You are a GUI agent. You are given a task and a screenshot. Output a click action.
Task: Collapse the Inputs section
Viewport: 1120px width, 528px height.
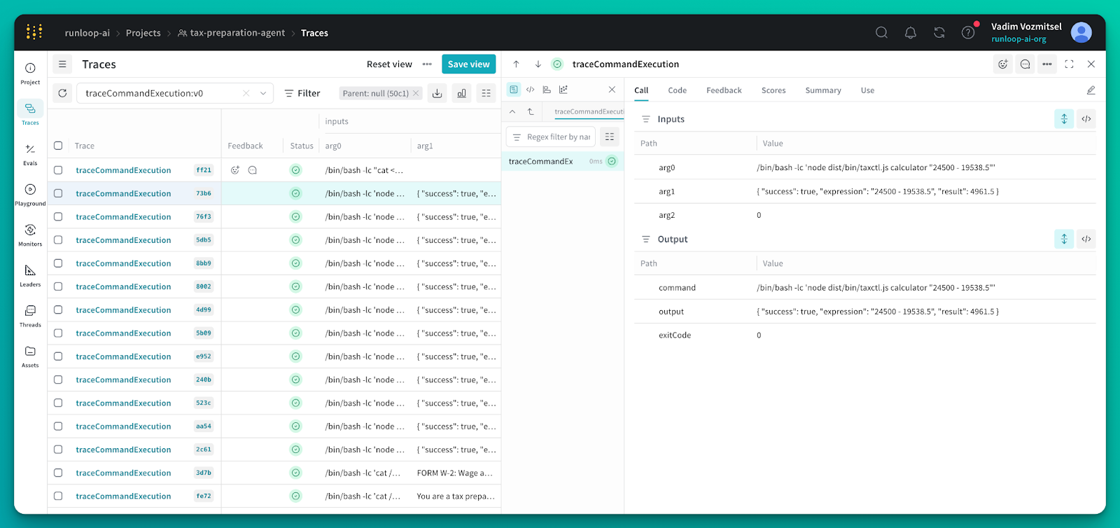645,119
